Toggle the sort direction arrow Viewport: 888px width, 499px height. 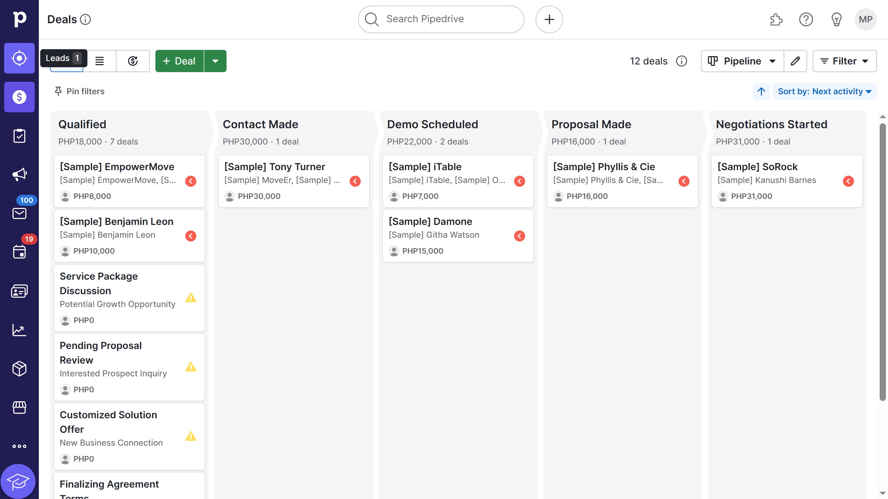[761, 91]
